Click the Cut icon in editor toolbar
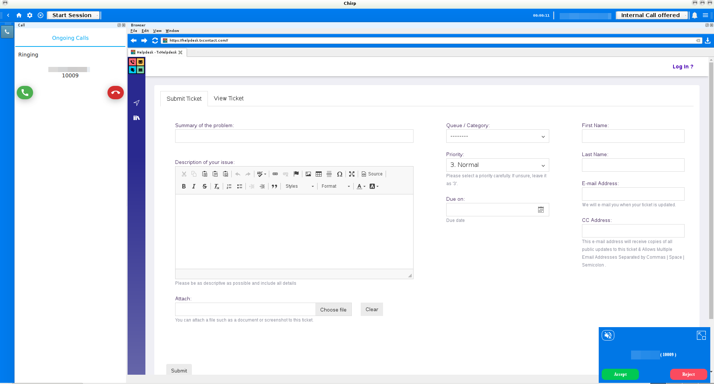The image size is (714, 384). point(184,174)
